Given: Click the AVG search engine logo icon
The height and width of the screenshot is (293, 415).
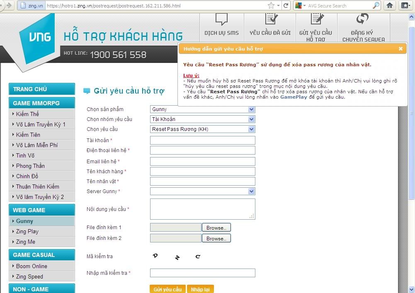Looking at the screenshot, I should [x=298, y=5].
